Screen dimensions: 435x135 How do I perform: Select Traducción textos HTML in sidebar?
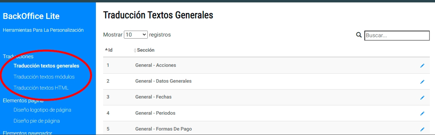pyautogui.click(x=41, y=88)
